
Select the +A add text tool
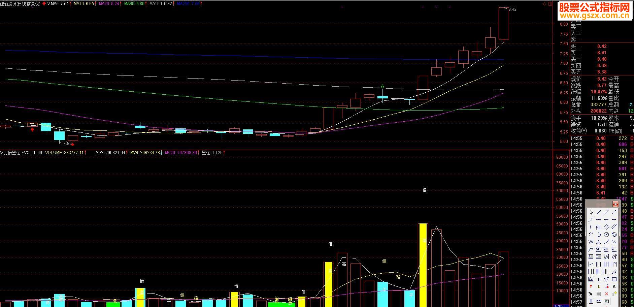pos(591,294)
